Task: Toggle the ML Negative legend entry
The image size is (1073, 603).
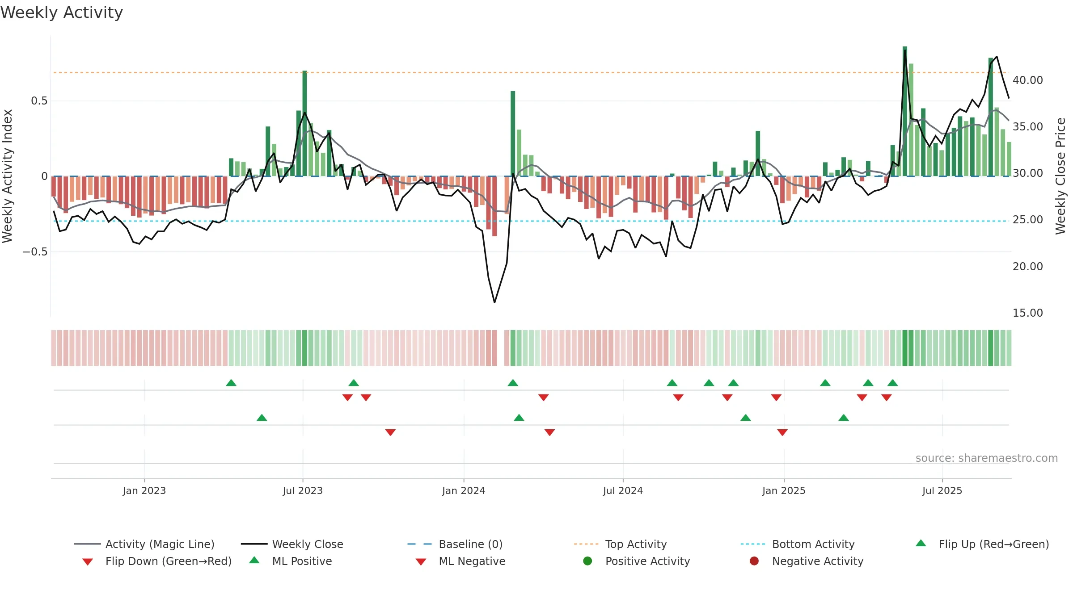Action: [460, 561]
